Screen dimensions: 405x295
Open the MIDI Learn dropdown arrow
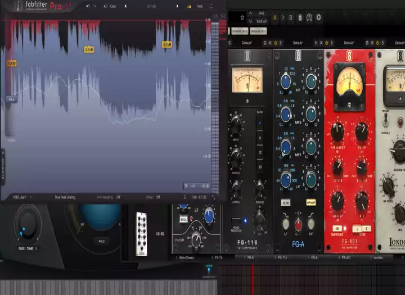click(x=30, y=197)
